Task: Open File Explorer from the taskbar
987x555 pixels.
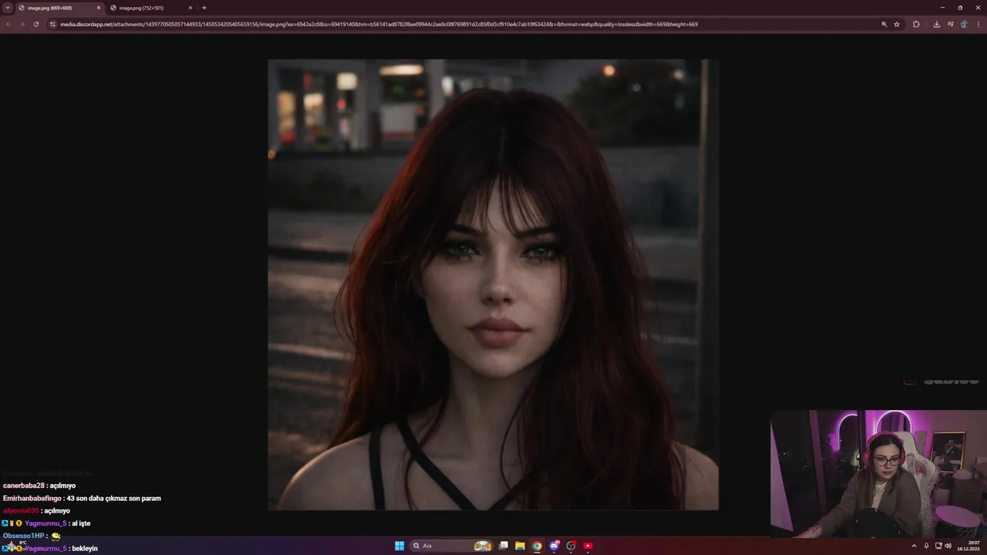Action: coord(520,546)
